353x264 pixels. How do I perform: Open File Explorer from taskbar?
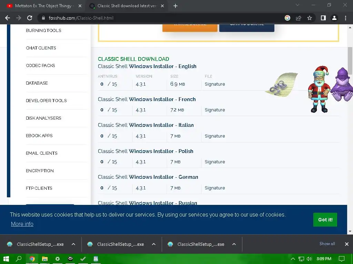pos(45,259)
